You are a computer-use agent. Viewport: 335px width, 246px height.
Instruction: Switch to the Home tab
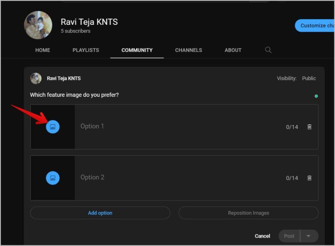43,50
